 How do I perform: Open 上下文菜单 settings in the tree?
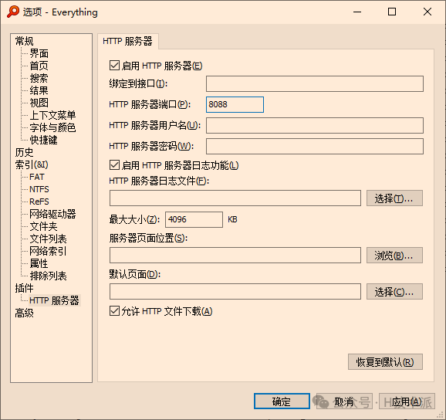pyautogui.click(x=52, y=115)
